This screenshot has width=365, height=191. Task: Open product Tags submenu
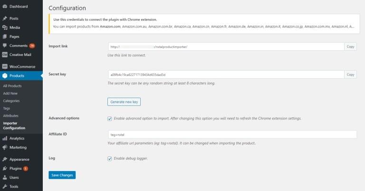[7, 109]
